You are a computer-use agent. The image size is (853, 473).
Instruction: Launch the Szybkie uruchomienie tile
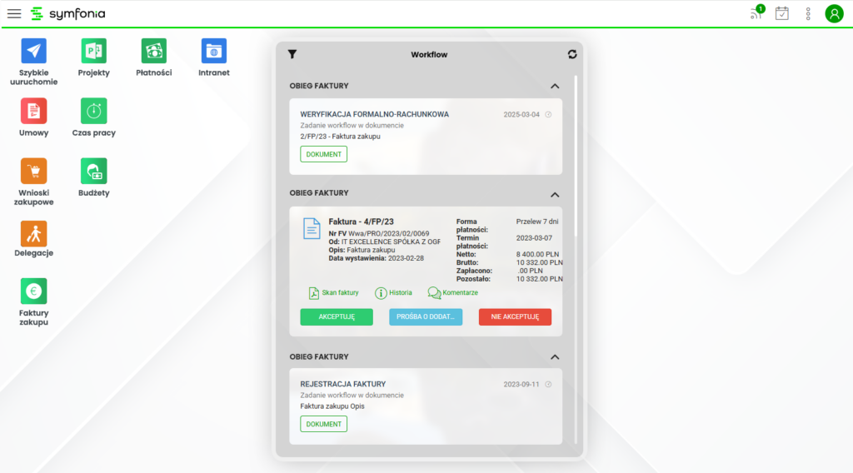tap(34, 52)
